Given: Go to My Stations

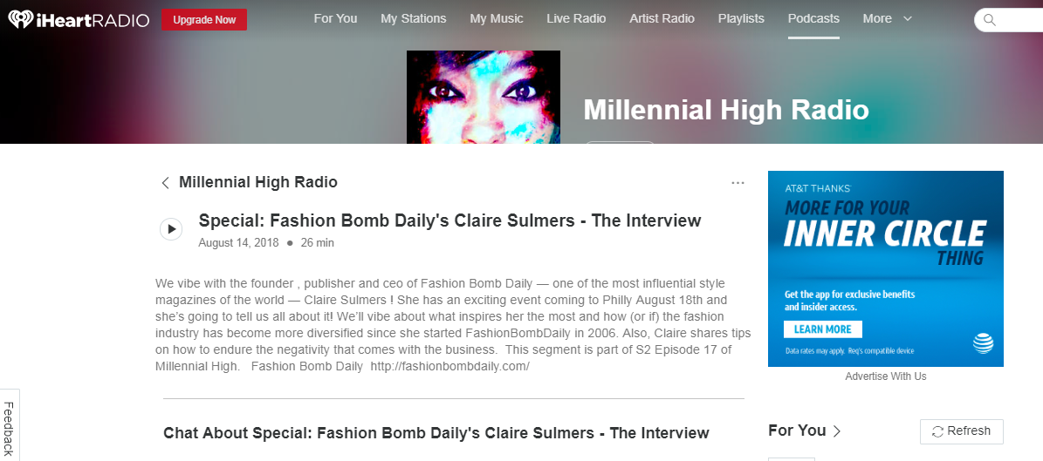Looking at the screenshot, I should point(413,18).
